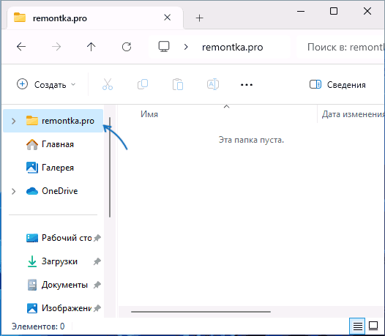Toggle the Сведения details pane

[337, 85]
